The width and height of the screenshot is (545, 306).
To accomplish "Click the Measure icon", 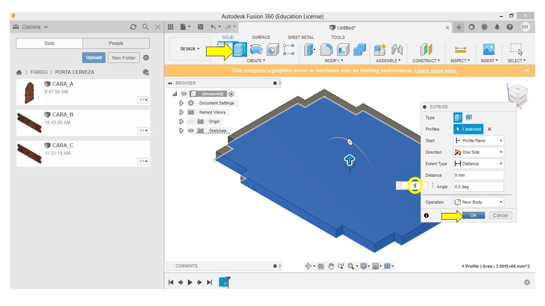I will click(460, 50).
